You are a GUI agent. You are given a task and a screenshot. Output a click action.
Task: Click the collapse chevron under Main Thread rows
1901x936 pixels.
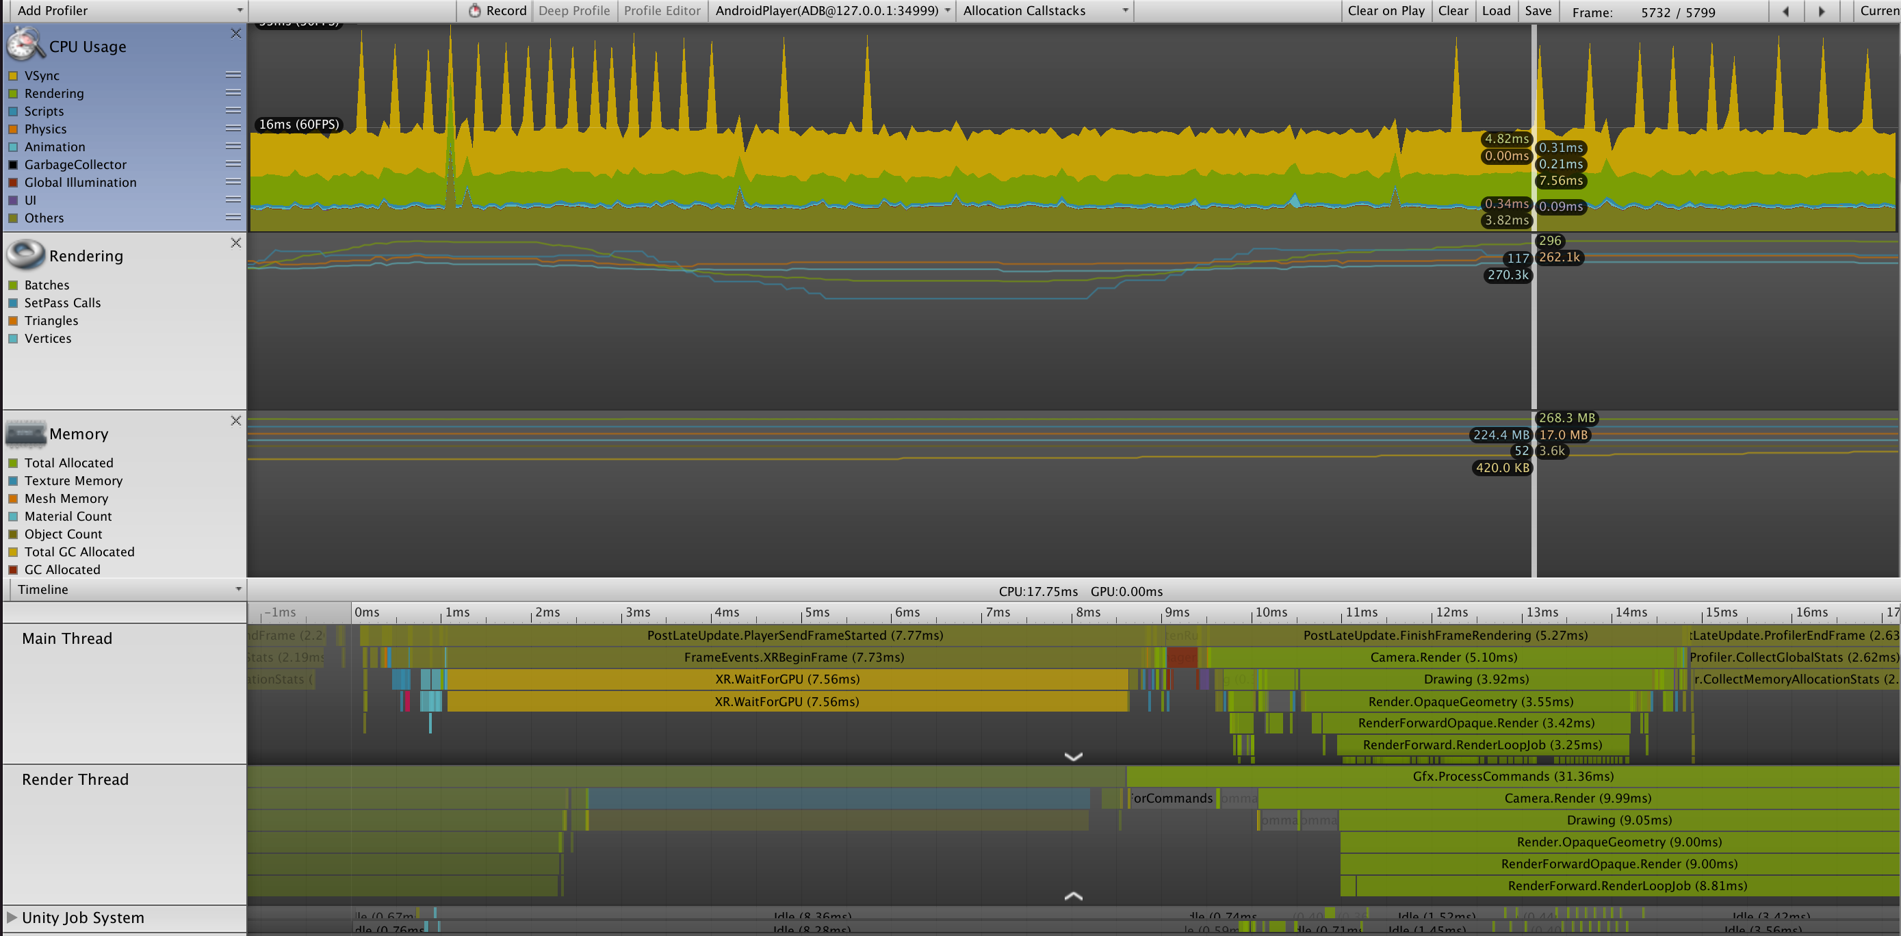tap(1074, 756)
